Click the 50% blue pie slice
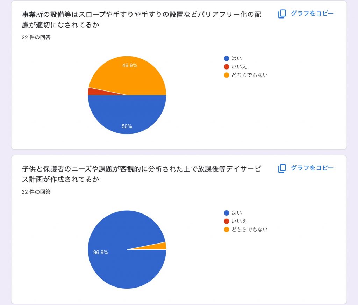 (127, 114)
